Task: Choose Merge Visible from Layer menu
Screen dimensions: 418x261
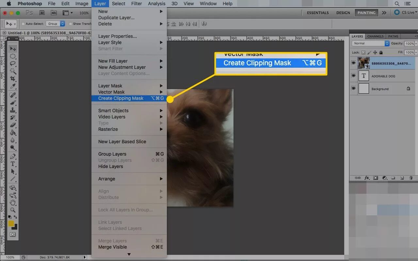Action: (129, 247)
